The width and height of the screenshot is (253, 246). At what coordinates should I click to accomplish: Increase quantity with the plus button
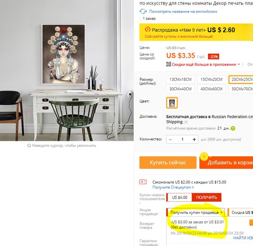click(194, 139)
